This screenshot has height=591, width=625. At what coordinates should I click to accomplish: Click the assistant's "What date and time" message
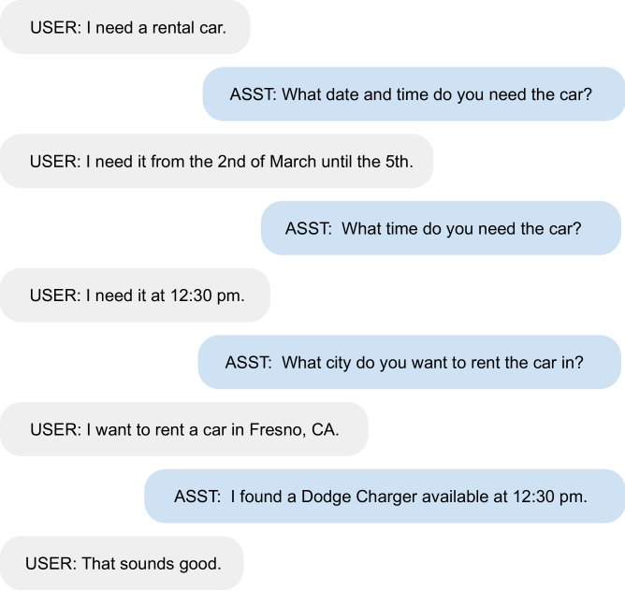[x=414, y=94]
